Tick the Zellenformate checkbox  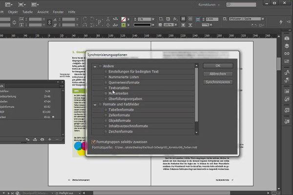(x=106, y=115)
